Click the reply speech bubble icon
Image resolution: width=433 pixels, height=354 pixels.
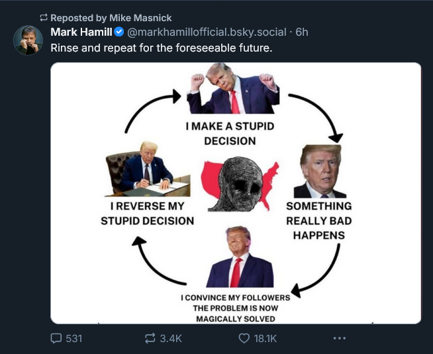click(56, 338)
